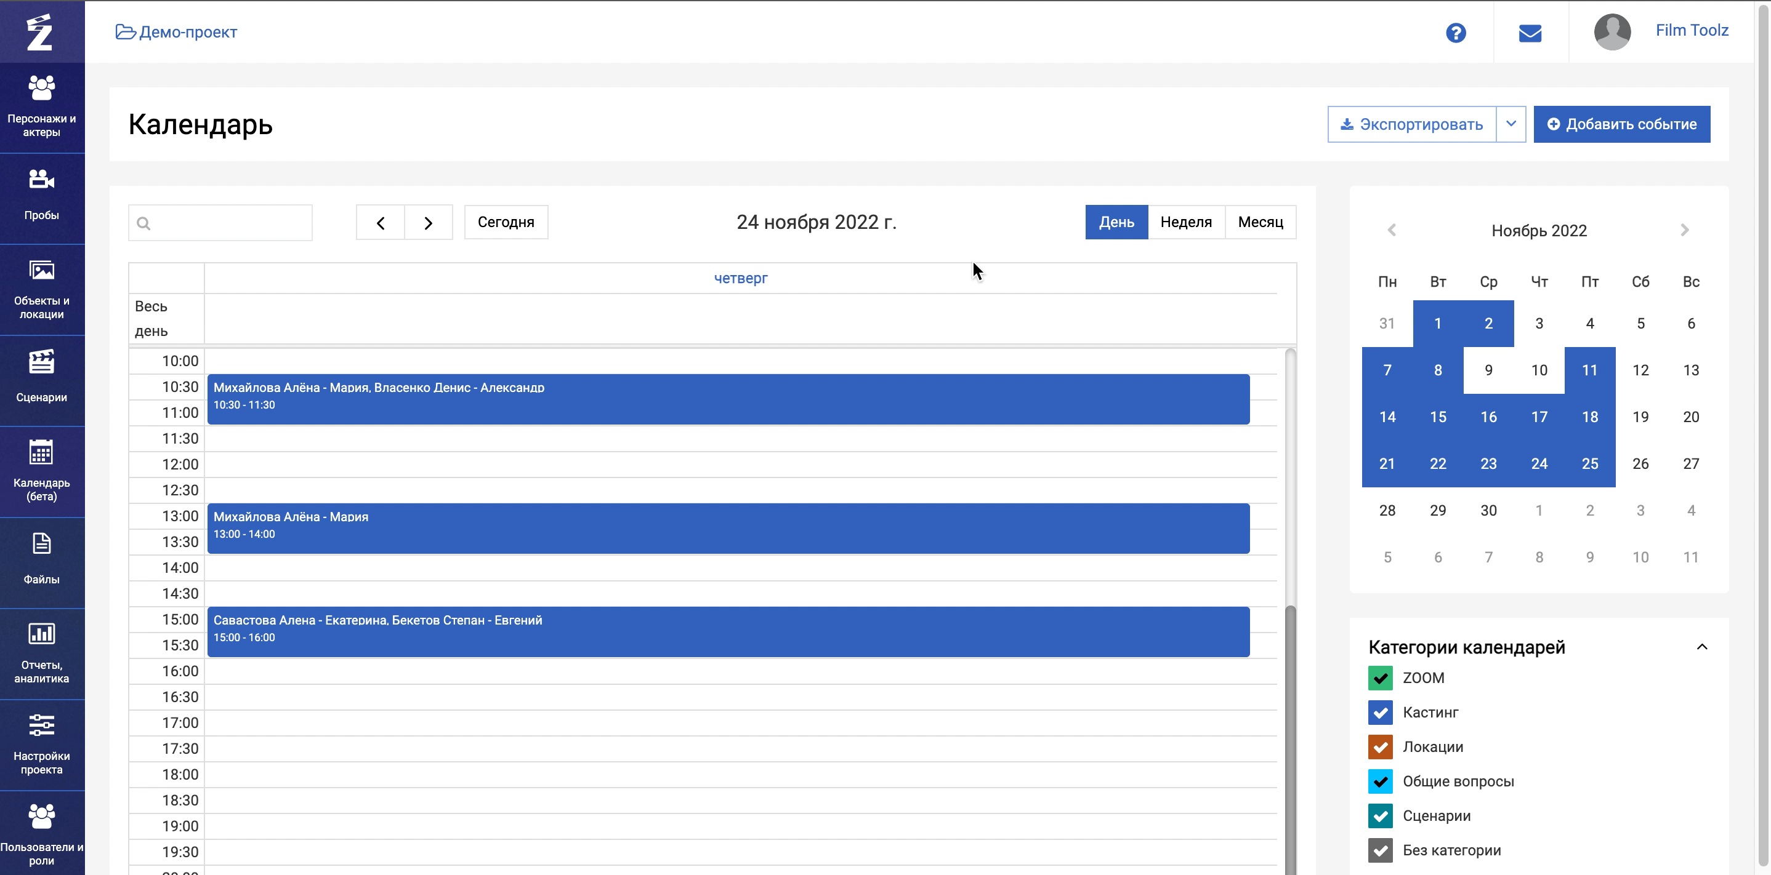The image size is (1771, 875).
Task: Click the calendar search field
Action: pyautogui.click(x=220, y=223)
